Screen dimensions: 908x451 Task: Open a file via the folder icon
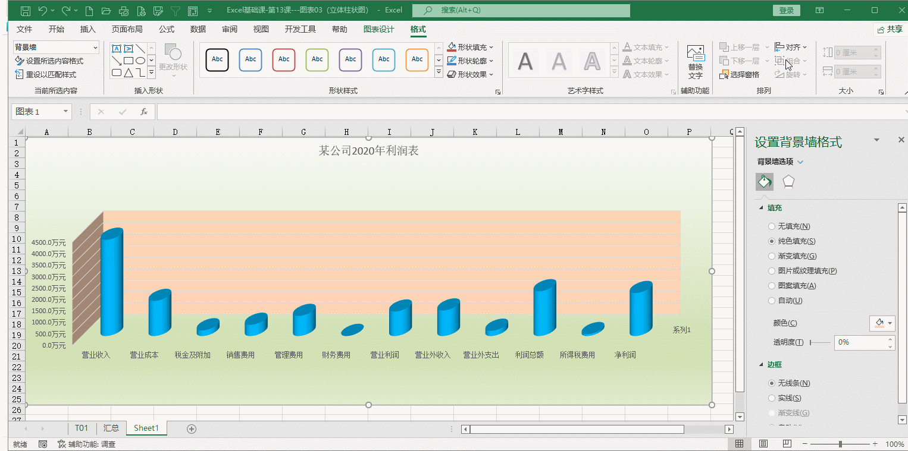pyautogui.click(x=107, y=10)
